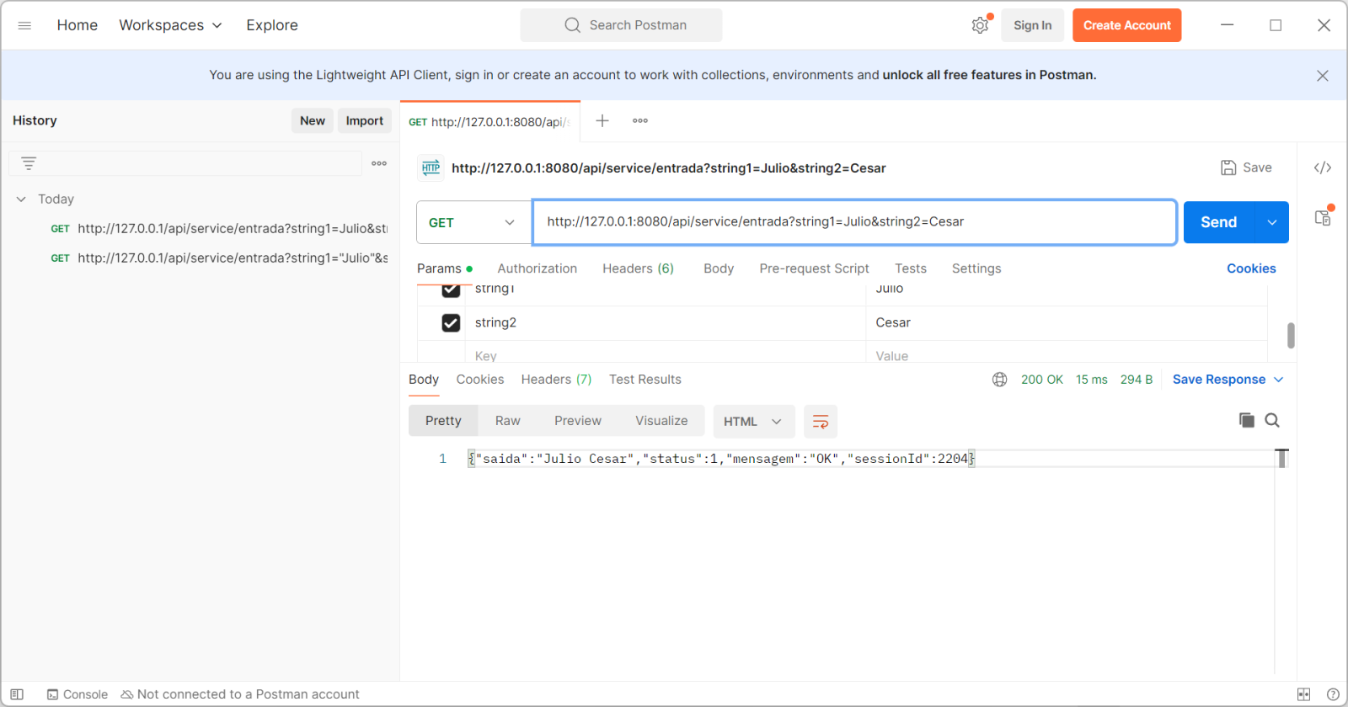Uncheck the string2 parameter checkbox
1348x707 pixels.
click(451, 323)
